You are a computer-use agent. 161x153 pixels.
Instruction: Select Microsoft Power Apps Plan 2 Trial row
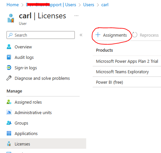click(x=127, y=61)
